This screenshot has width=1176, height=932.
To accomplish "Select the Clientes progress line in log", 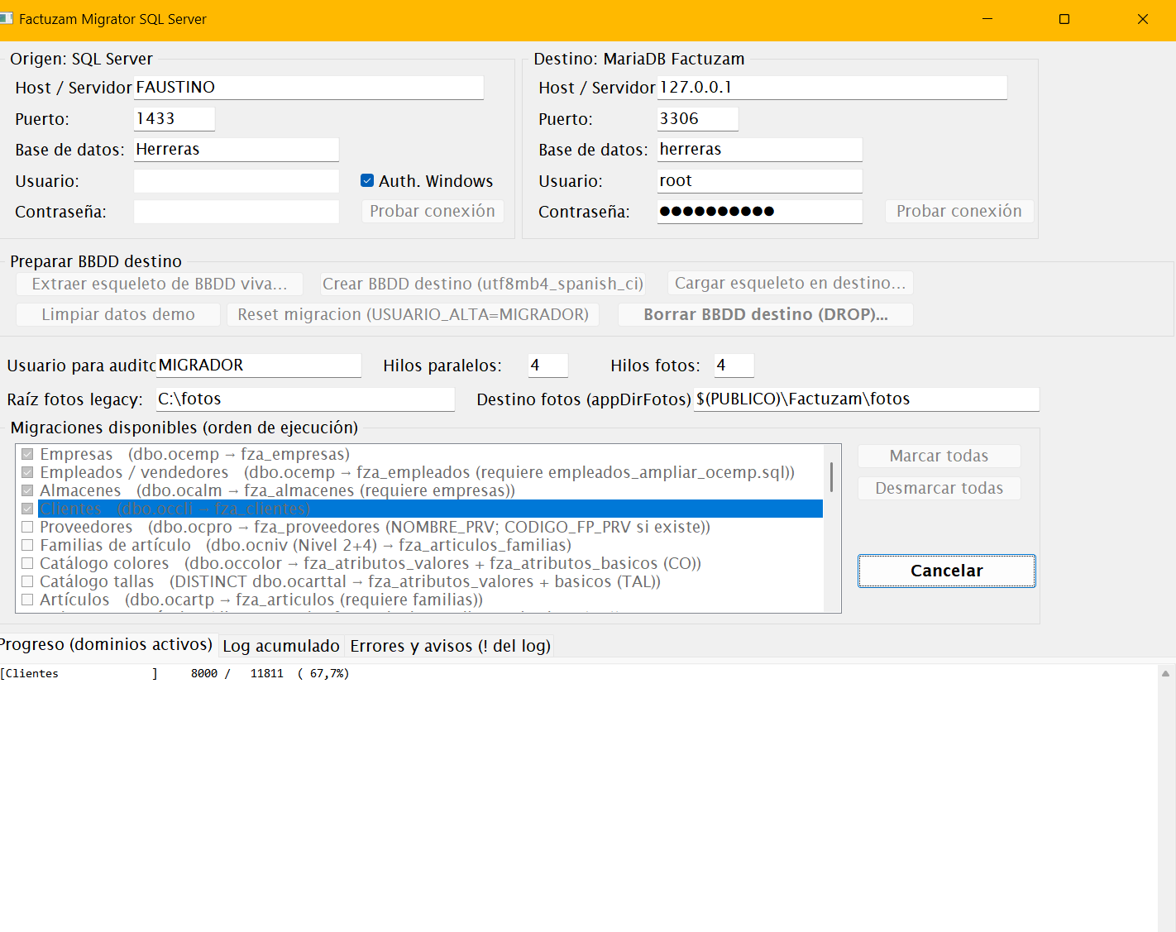I will coord(174,674).
